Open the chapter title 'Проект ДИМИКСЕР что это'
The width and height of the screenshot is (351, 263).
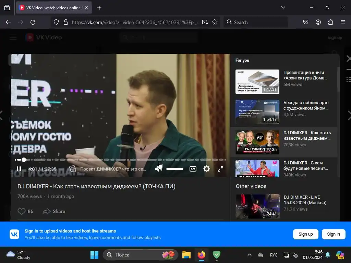click(x=113, y=169)
